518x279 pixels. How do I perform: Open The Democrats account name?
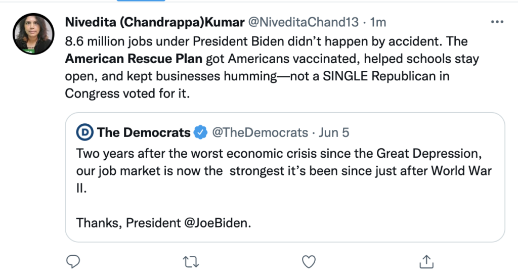coord(144,133)
